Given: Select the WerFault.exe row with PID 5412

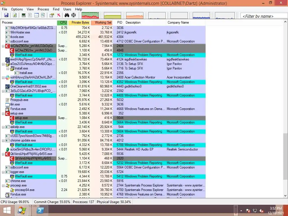Looking at the screenshot, I should tap(103, 177).
